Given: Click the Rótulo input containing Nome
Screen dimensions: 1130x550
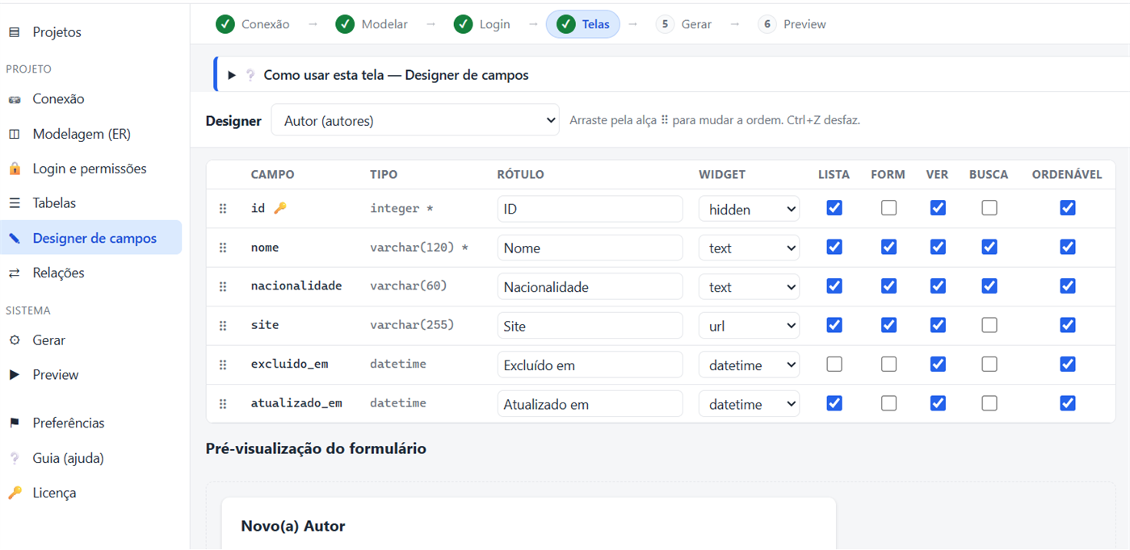Looking at the screenshot, I should coord(590,248).
